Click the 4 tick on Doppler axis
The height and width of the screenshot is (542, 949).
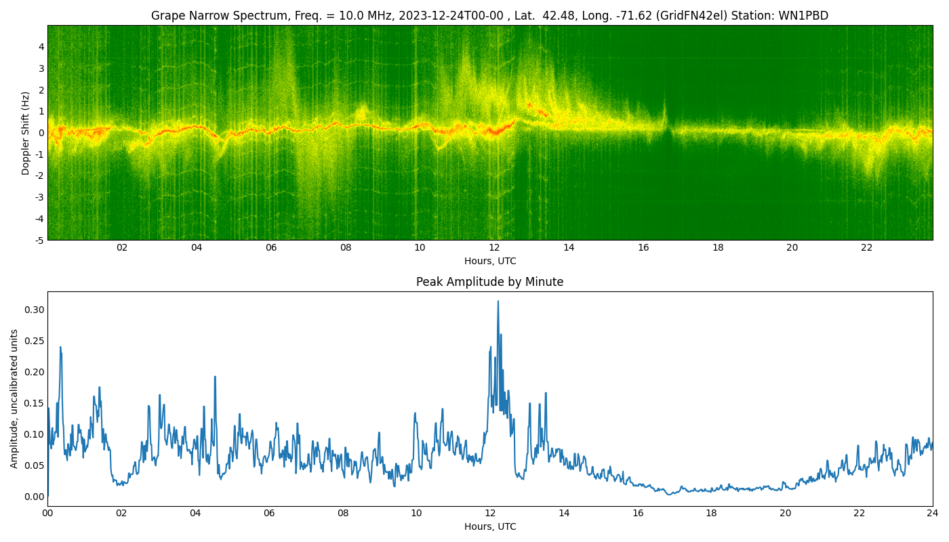[41, 47]
